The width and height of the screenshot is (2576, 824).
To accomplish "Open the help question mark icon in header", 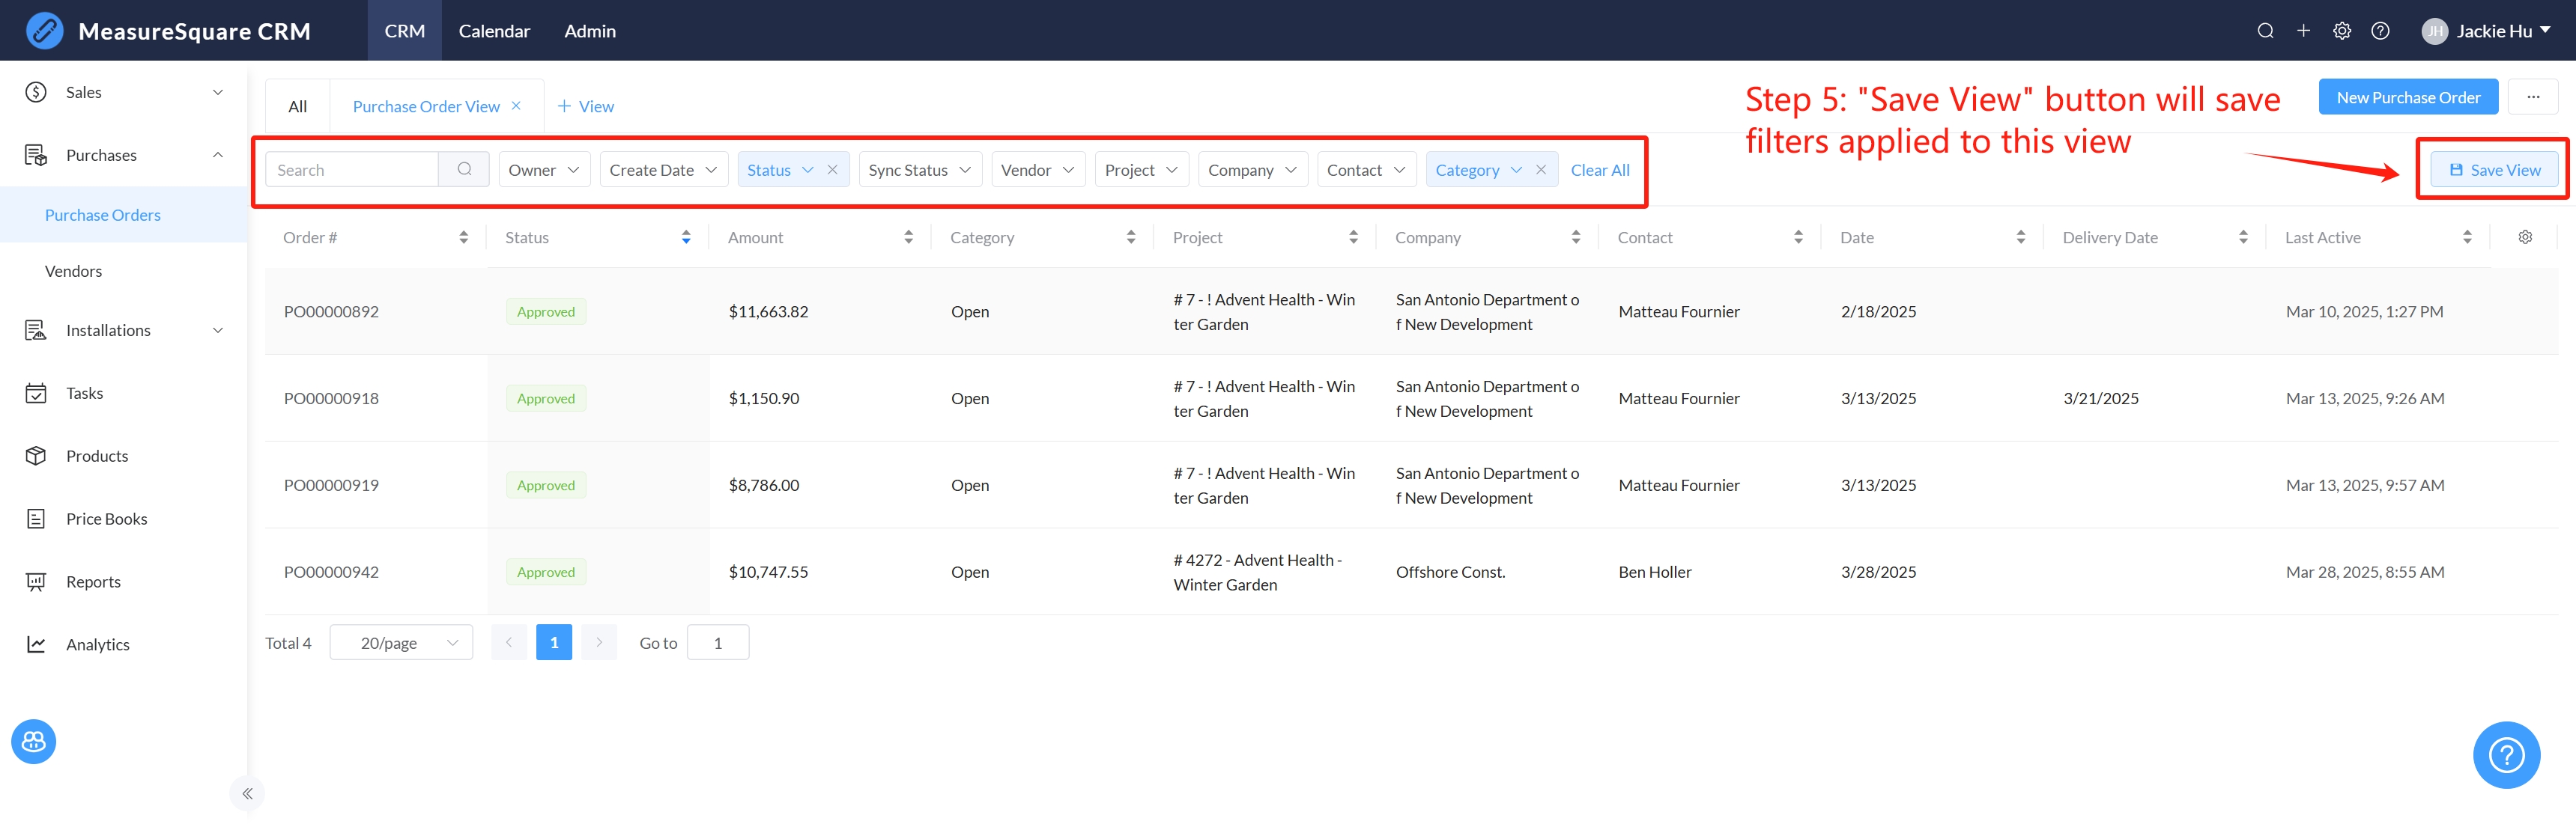I will tap(2380, 31).
